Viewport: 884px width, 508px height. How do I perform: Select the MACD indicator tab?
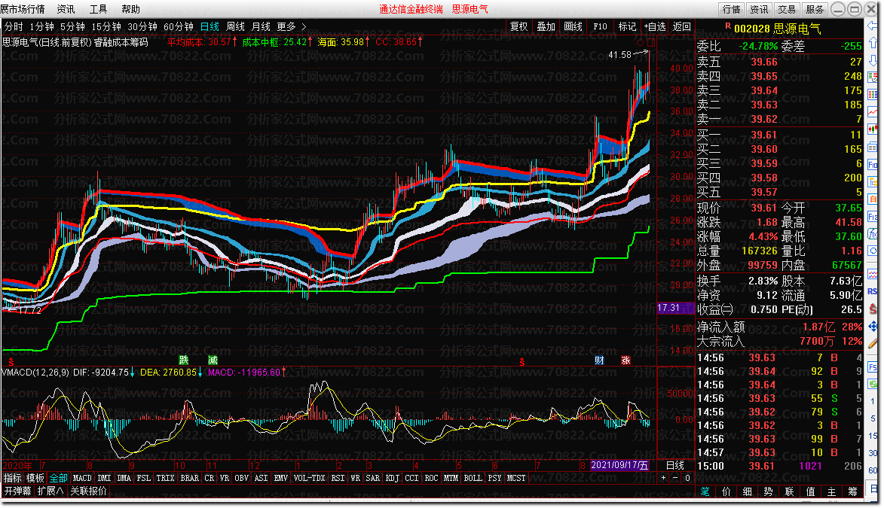(x=82, y=478)
